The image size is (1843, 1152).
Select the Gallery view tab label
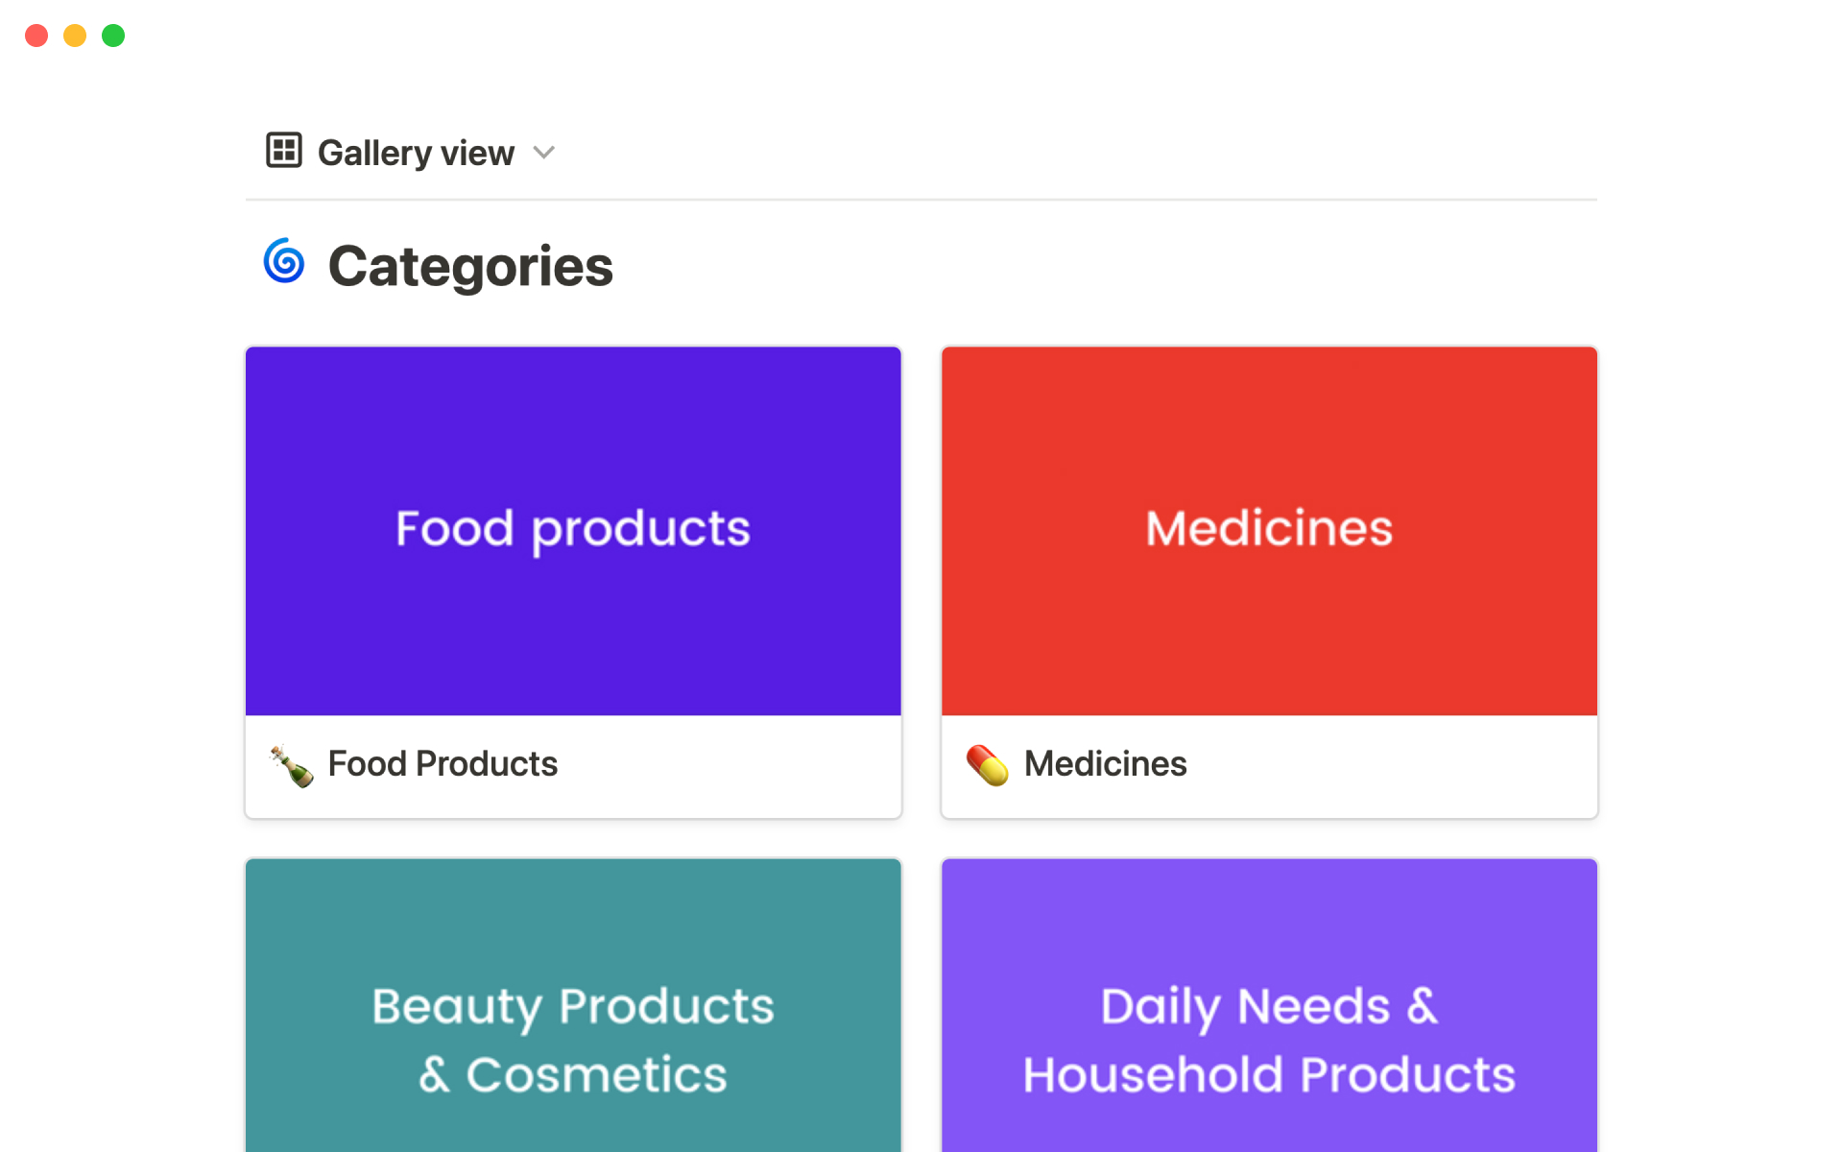(416, 153)
